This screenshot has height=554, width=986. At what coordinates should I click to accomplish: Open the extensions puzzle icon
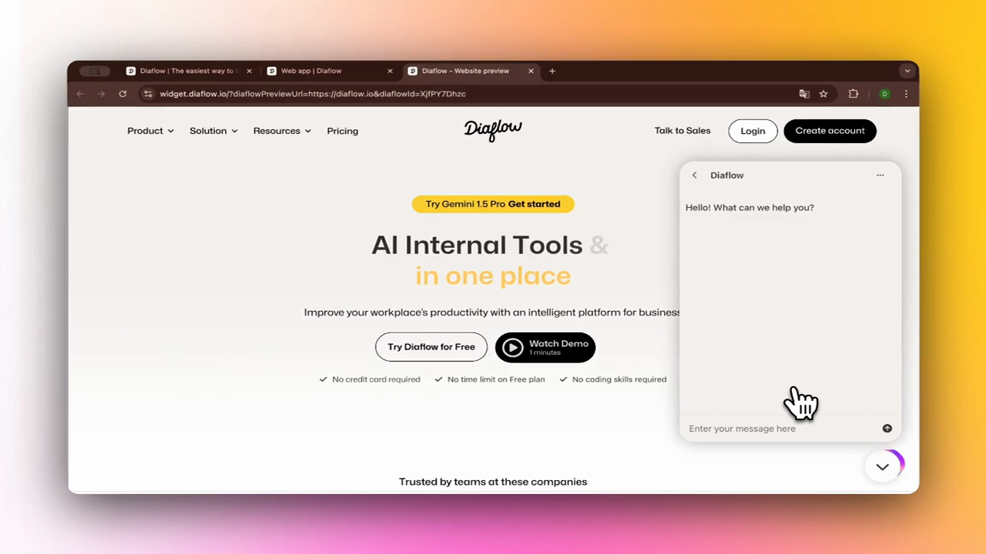pos(854,94)
